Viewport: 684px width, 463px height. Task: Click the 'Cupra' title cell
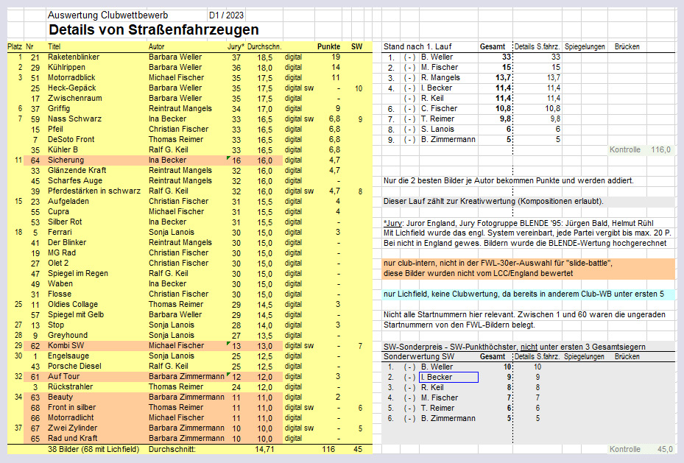tap(58, 211)
